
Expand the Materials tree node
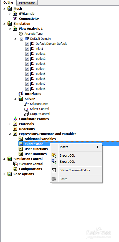coord(10,124)
